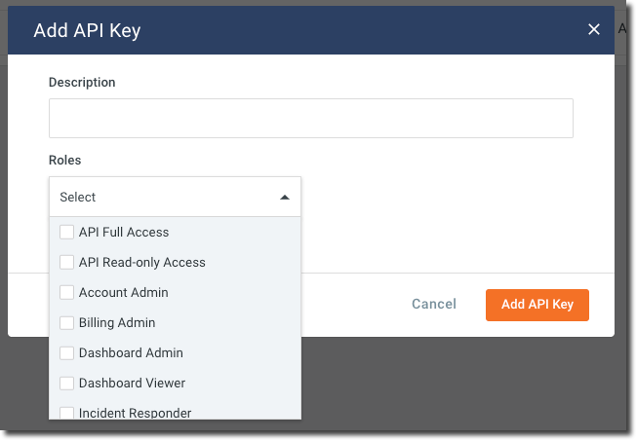Collapse the Roles dropdown arrow
This screenshot has height=440, width=636.
tap(285, 197)
